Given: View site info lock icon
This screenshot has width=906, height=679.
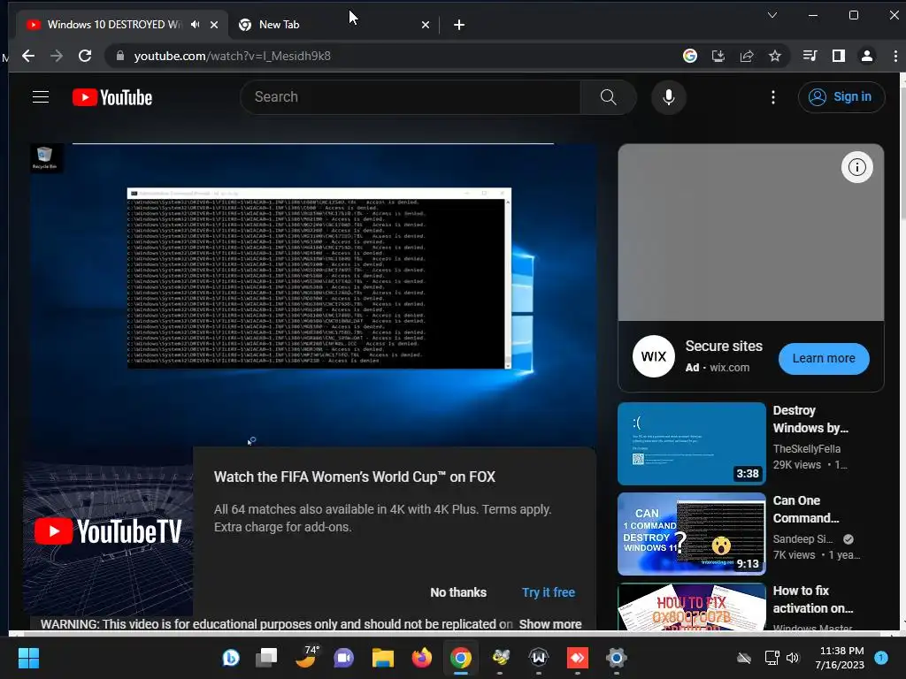Looking at the screenshot, I should point(120,56).
